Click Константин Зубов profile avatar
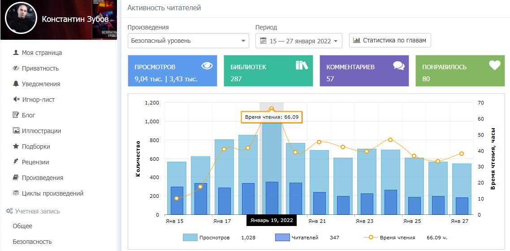The height and width of the screenshot is (251, 510). click(20, 19)
